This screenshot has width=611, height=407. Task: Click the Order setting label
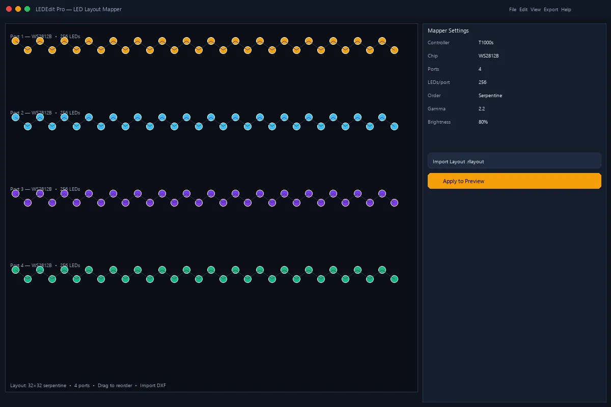(x=434, y=96)
